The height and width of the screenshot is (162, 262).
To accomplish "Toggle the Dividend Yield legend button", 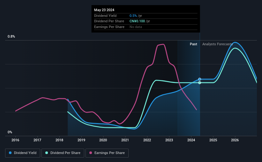I will pos(23,153).
